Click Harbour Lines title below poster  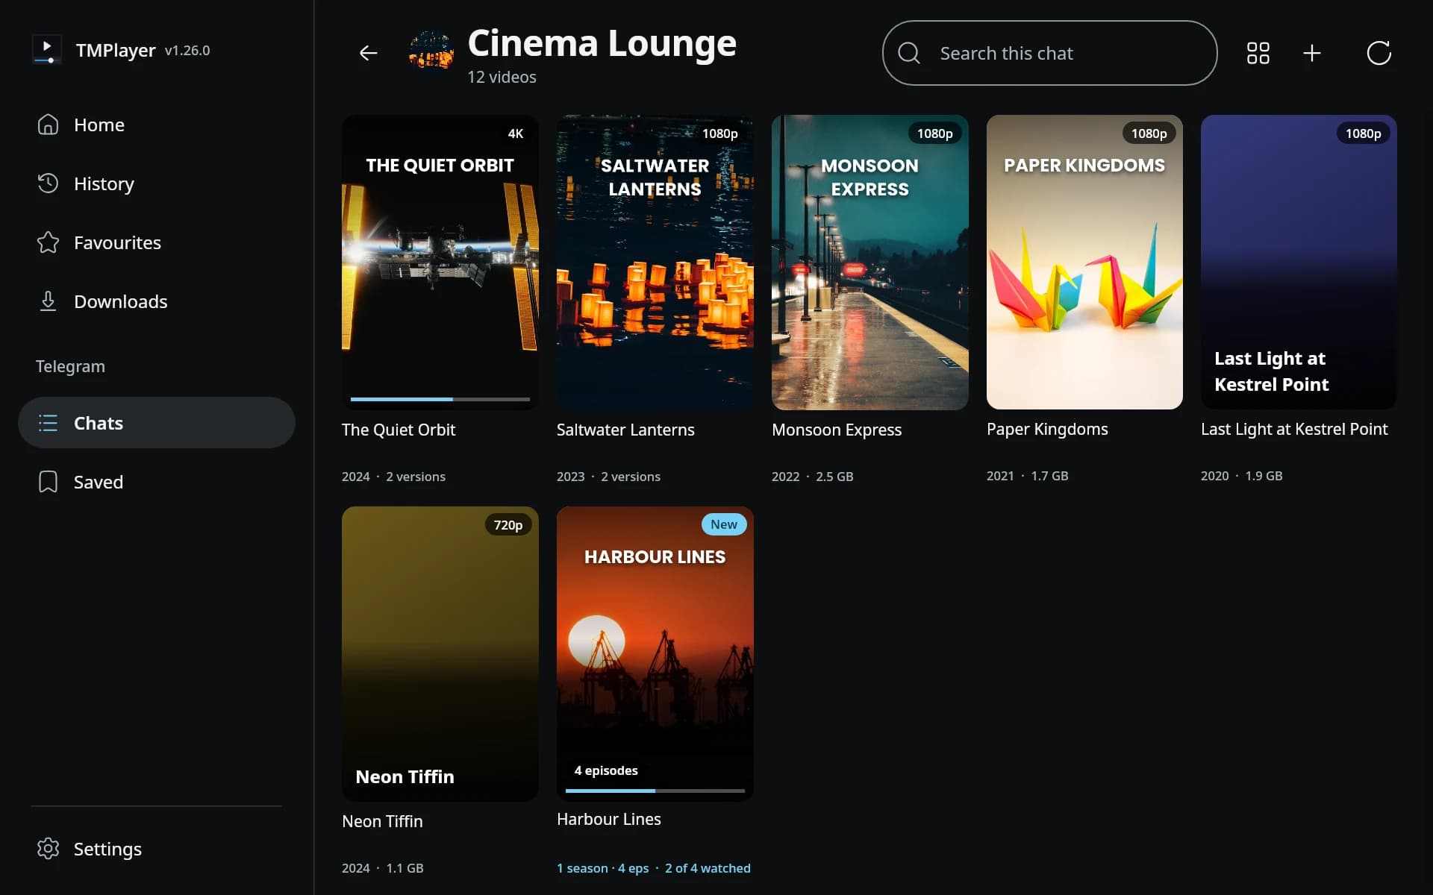pos(609,819)
